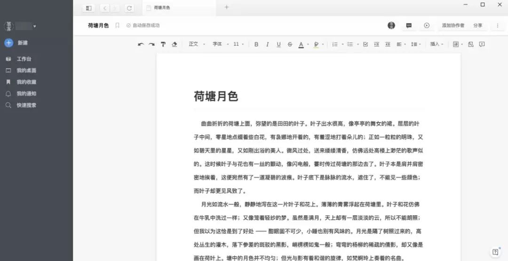
Task: Open the highlight color dropdown arrow
Action: click(x=323, y=44)
